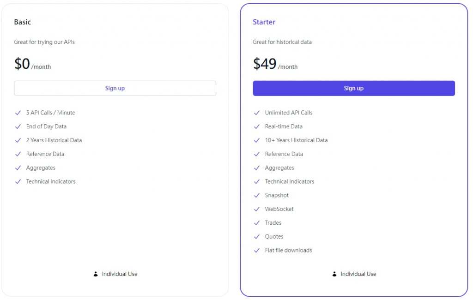473x300 pixels.
Task: Click checkmark beside Unlimited API Calls
Action: click(x=257, y=113)
